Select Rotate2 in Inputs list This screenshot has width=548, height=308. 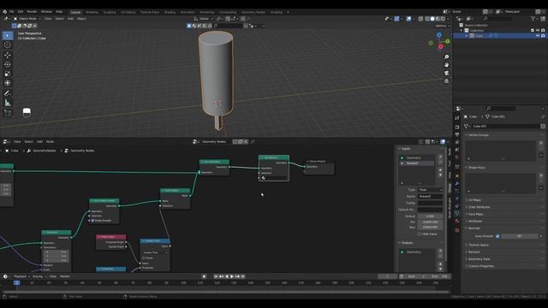[417, 163]
